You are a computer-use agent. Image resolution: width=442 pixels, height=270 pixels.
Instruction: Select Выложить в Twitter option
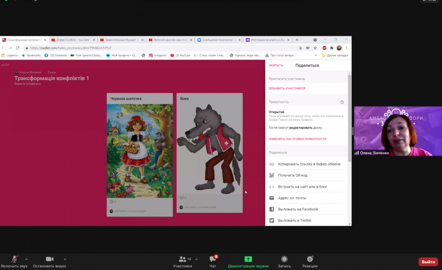pos(306,221)
